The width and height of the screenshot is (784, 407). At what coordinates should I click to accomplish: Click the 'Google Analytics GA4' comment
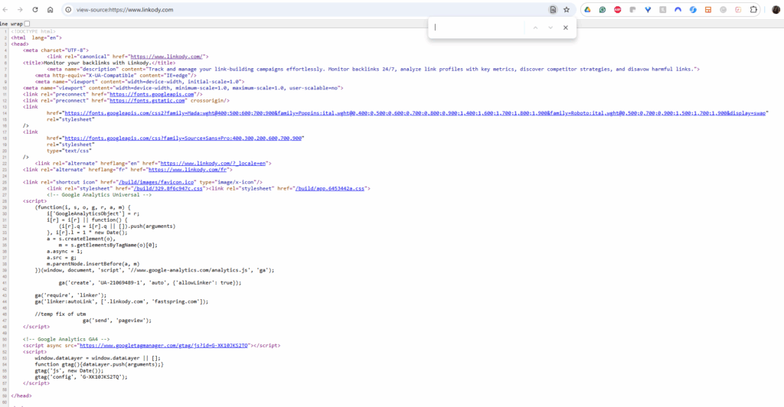[x=66, y=339]
